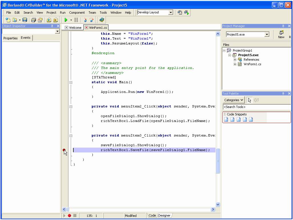Switch to the Designer tab

point(164,216)
